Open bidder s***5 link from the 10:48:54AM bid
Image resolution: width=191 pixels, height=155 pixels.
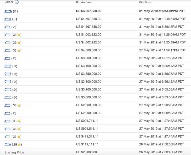pos(8,19)
